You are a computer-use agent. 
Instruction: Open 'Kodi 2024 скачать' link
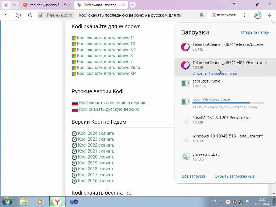pyautogui.click(x=96, y=133)
